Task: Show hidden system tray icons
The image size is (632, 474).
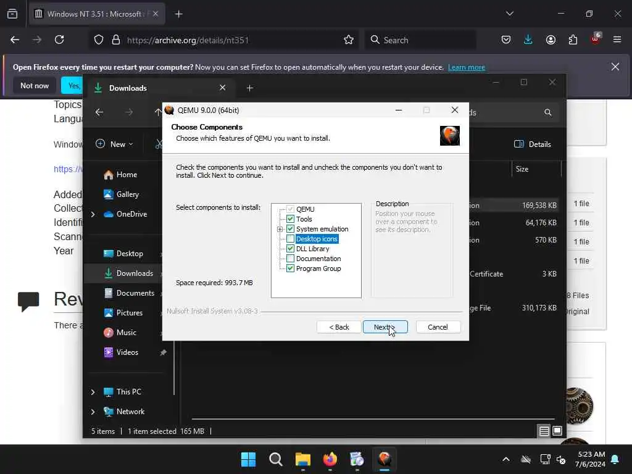Action: (x=506, y=459)
